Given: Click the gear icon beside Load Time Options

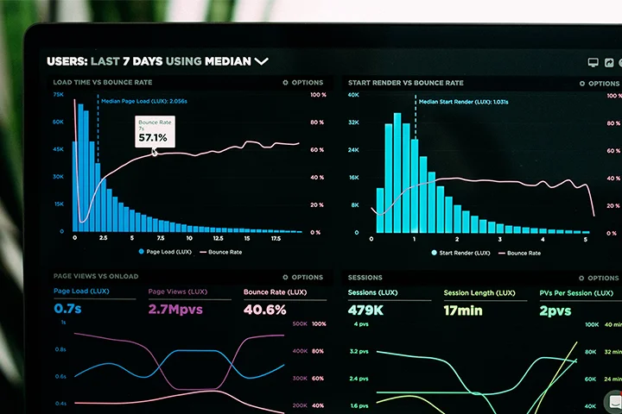Looking at the screenshot, I should (285, 83).
